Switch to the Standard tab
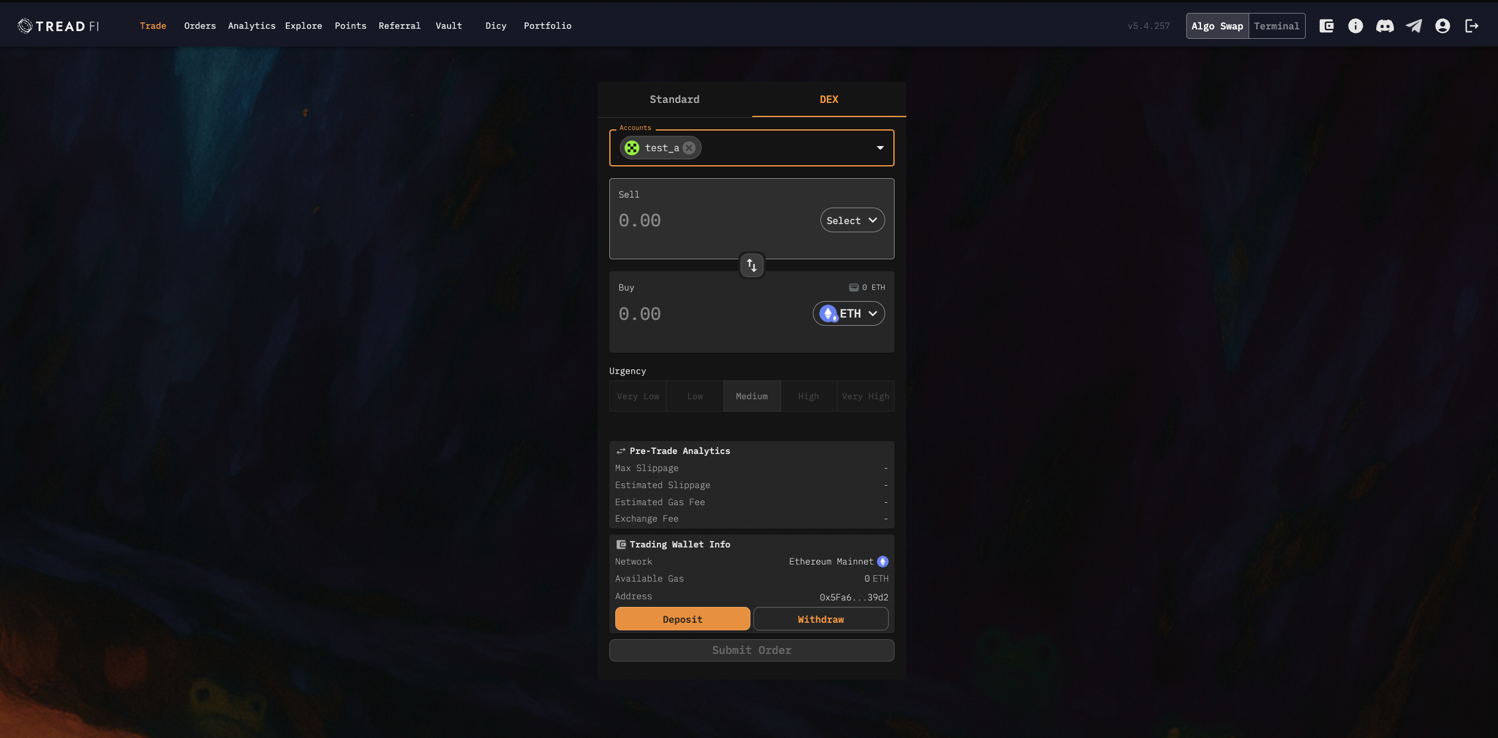1498x738 pixels. click(675, 99)
